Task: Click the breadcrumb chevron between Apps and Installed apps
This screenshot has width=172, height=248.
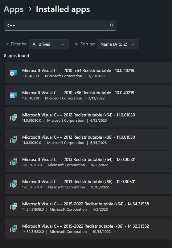Action: click(x=30, y=9)
